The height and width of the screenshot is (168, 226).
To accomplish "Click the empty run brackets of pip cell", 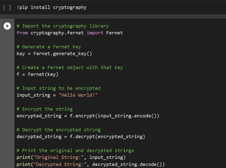I will pos(7,7).
